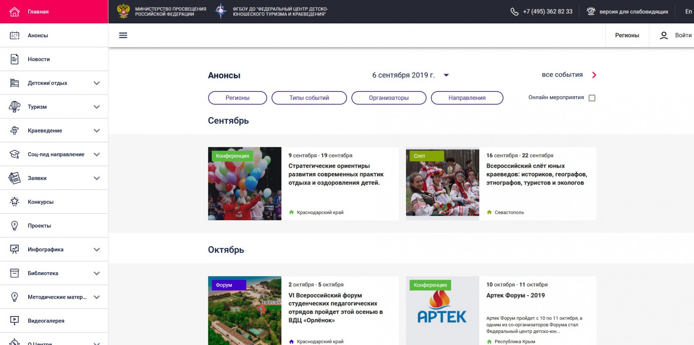Expand the Библиотека submenu chevron
The height and width of the screenshot is (345, 694).
point(97,273)
